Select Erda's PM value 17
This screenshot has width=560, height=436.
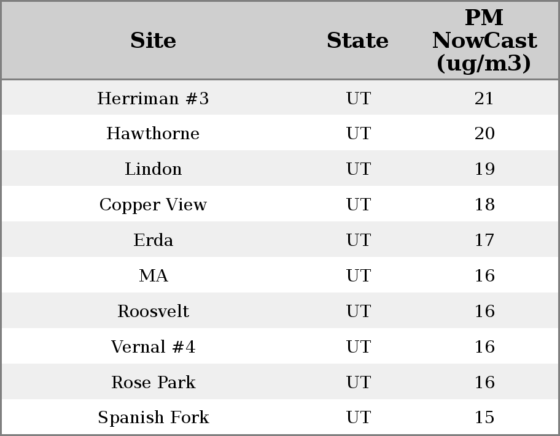[484, 240]
